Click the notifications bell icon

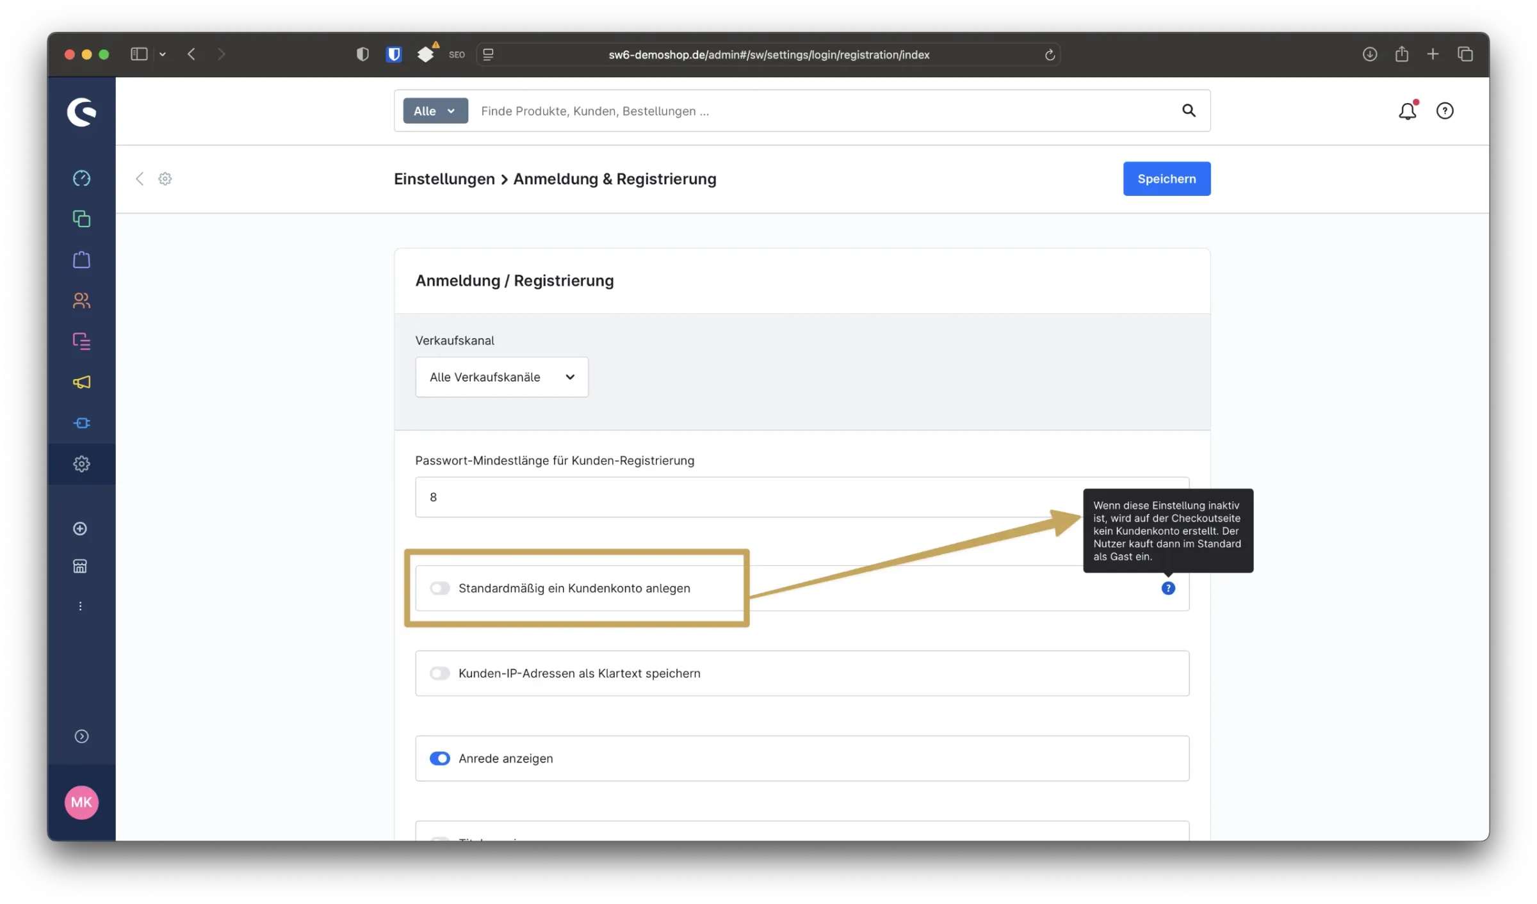pos(1407,111)
